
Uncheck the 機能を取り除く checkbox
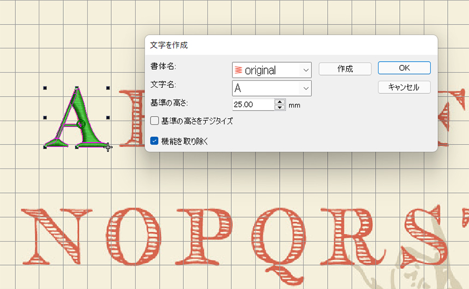[154, 141]
